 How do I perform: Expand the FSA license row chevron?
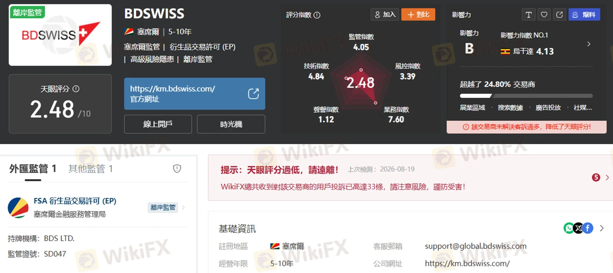tap(183, 207)
